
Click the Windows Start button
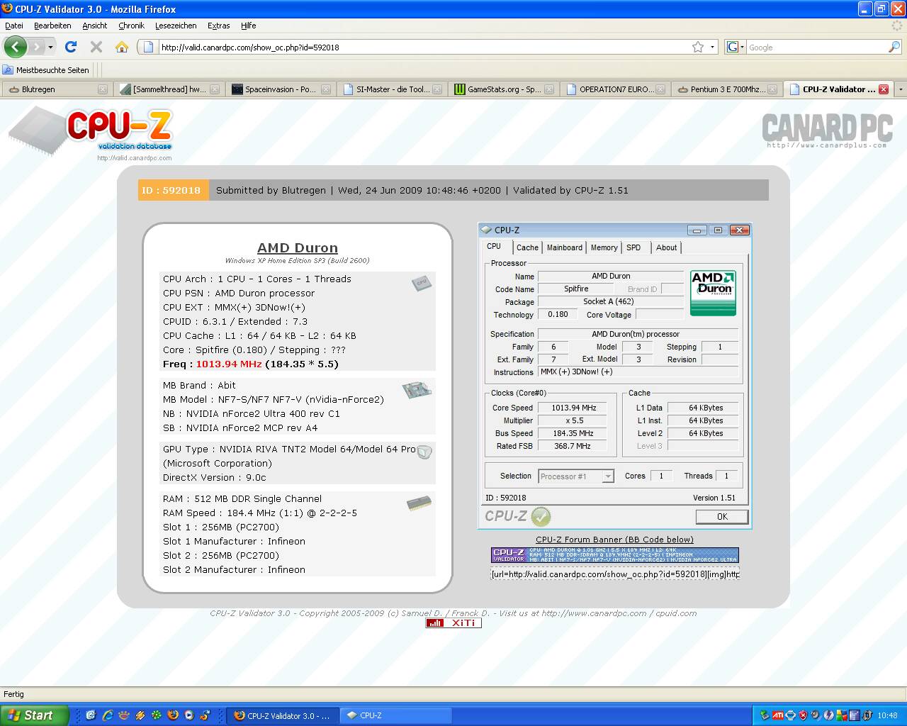pos(34,715)
